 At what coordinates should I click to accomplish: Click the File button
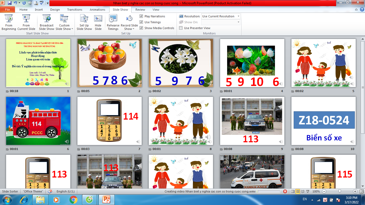pyautogui.click(x=7, y=10)
